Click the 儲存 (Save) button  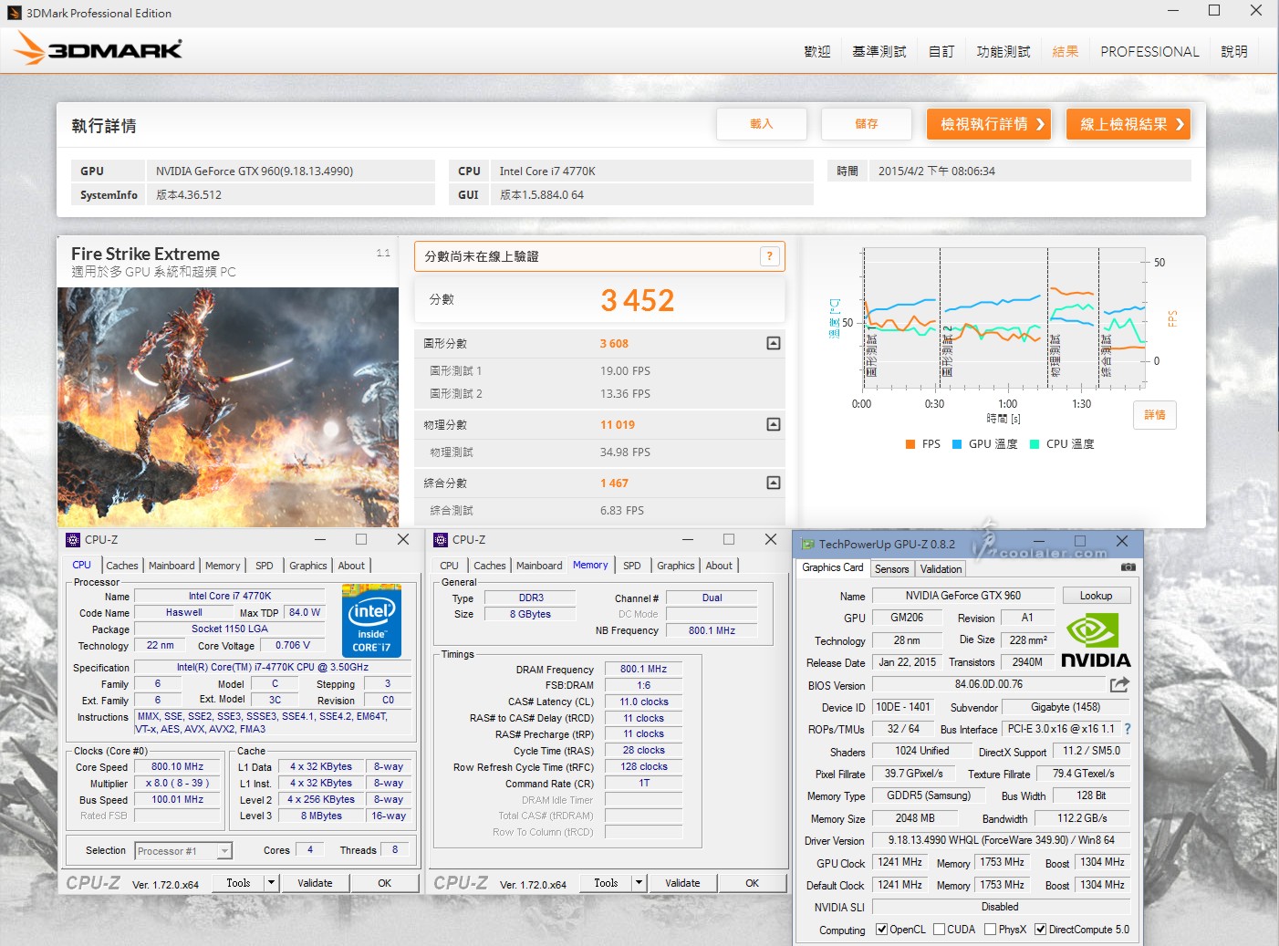(867, 124)
